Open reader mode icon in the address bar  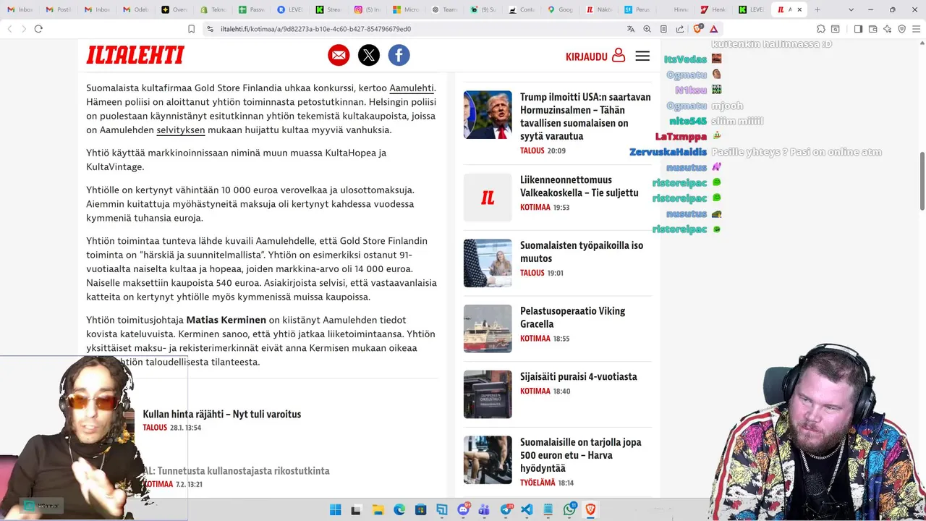(x=663, y=29)
